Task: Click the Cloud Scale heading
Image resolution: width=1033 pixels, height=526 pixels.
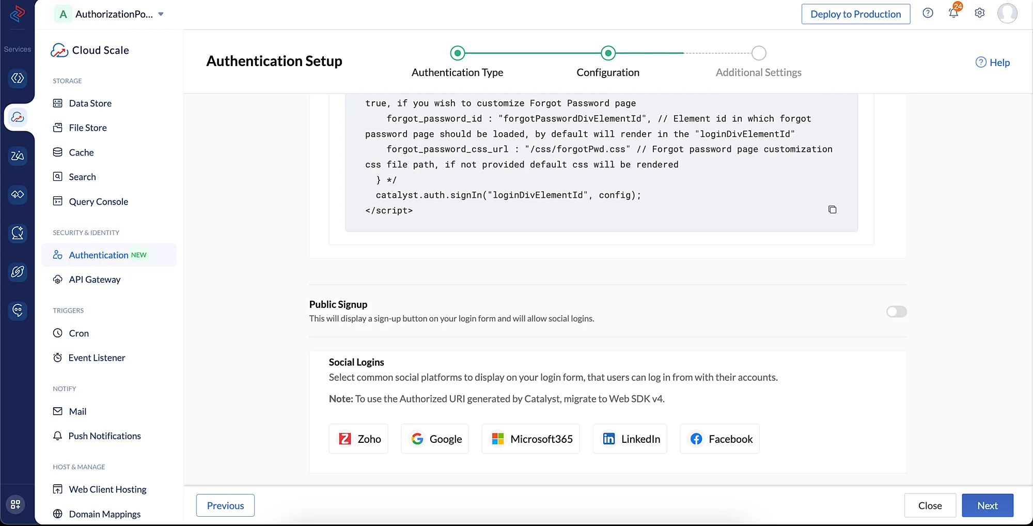Action: [100, 50]
